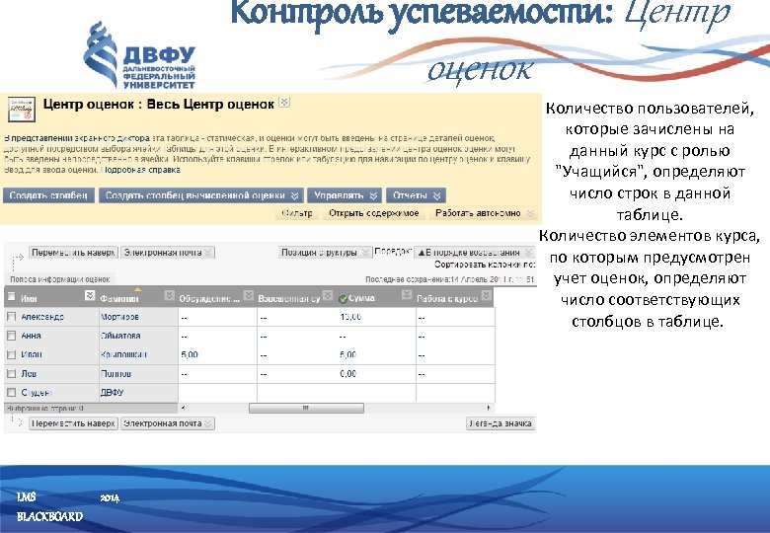The width and height of the screenshot is (770, 533).
Task: Check the box for Студент row
Action: click(x=11, y=392)
